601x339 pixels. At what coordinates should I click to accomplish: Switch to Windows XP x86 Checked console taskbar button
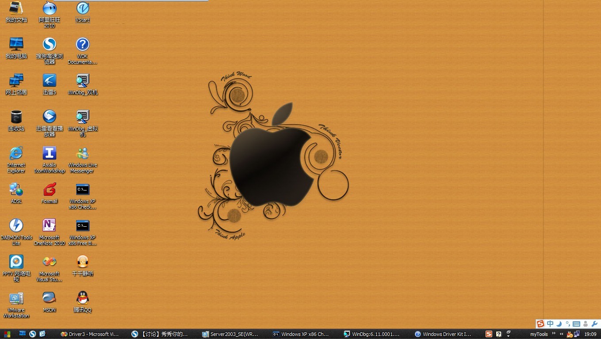pos(302,334)
